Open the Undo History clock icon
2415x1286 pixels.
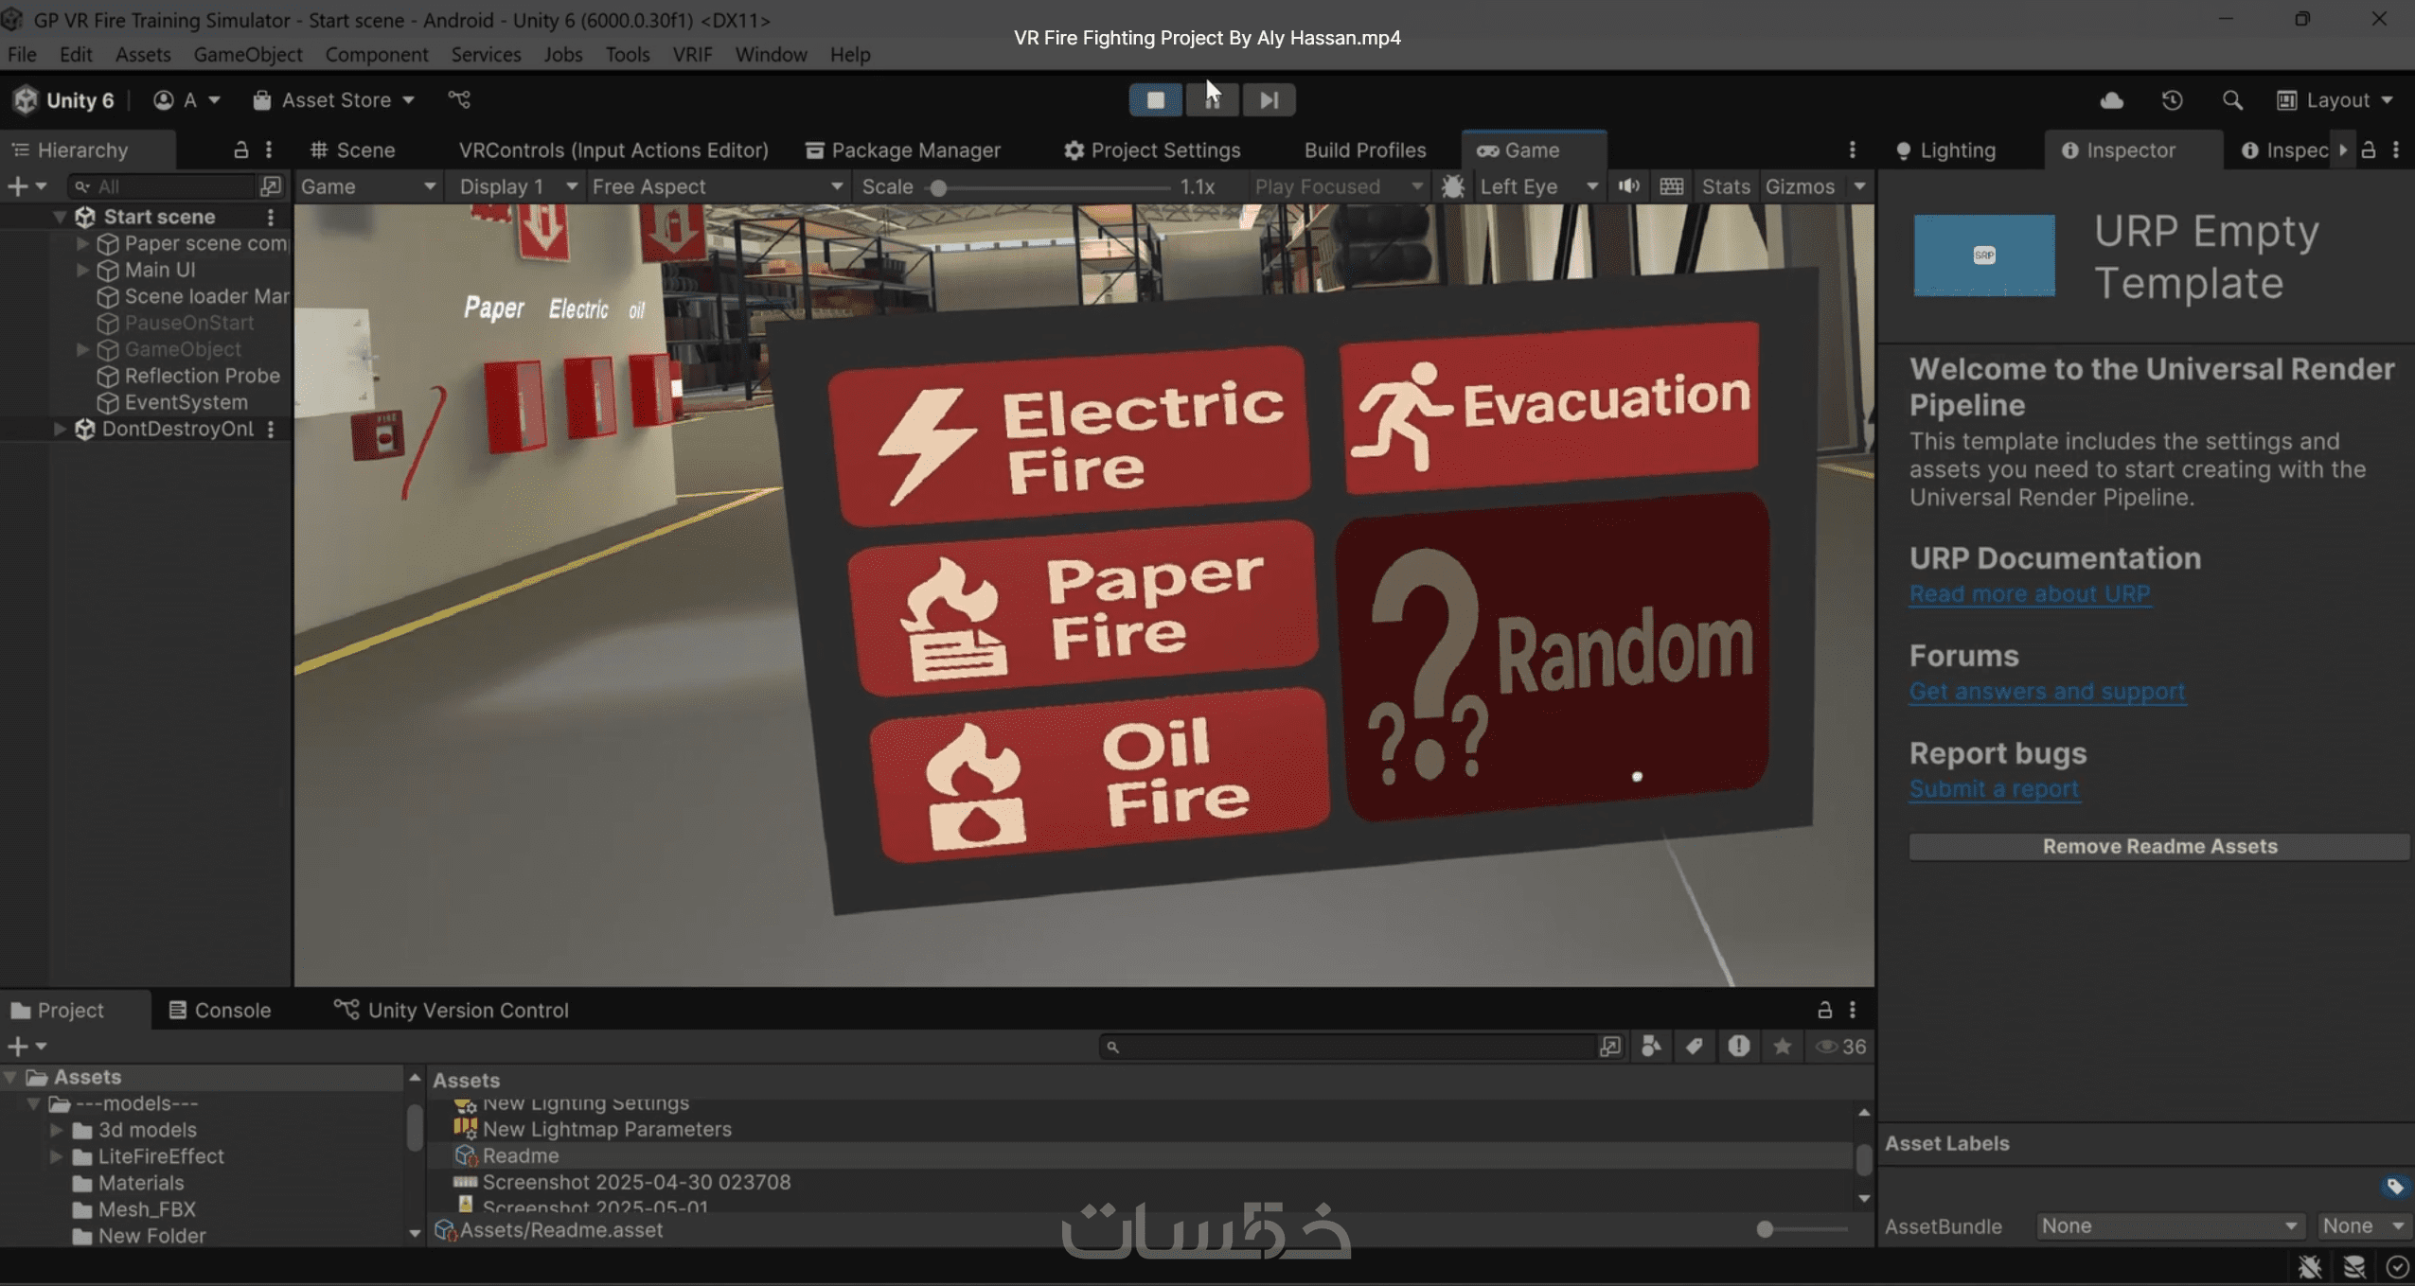(2172, 100)
